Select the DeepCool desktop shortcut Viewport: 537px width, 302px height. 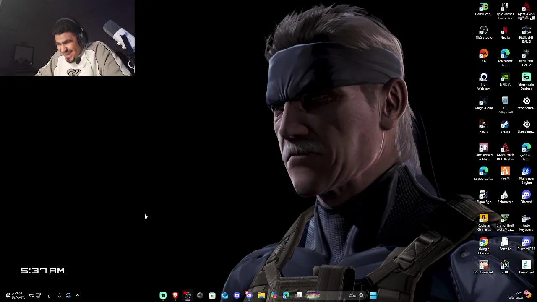pos(526,268)
